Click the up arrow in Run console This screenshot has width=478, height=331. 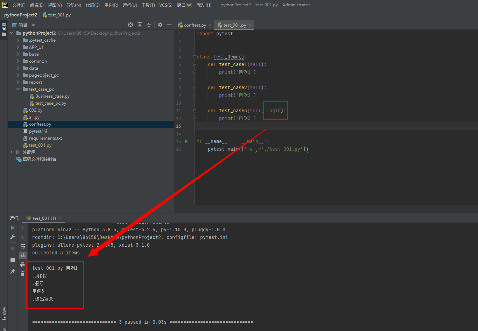pyautogui.click(x=23, y=228)
